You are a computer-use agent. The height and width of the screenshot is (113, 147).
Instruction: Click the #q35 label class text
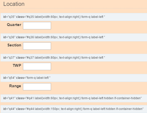(54, 17)
